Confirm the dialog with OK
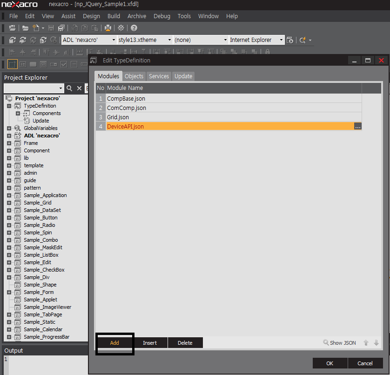Image resolution: width=390 pixels, height=375 pixels. pyautogui.click(x=330, y=363)
